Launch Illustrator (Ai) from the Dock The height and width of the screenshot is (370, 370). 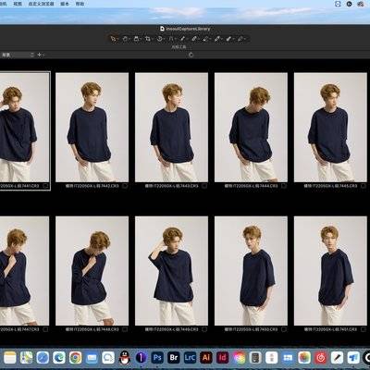tap(206, 358)
